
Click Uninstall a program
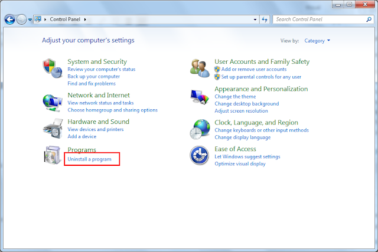89,159
